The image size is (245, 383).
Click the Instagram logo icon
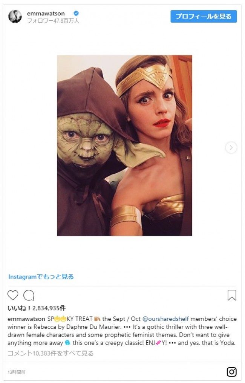click(231, 372)
